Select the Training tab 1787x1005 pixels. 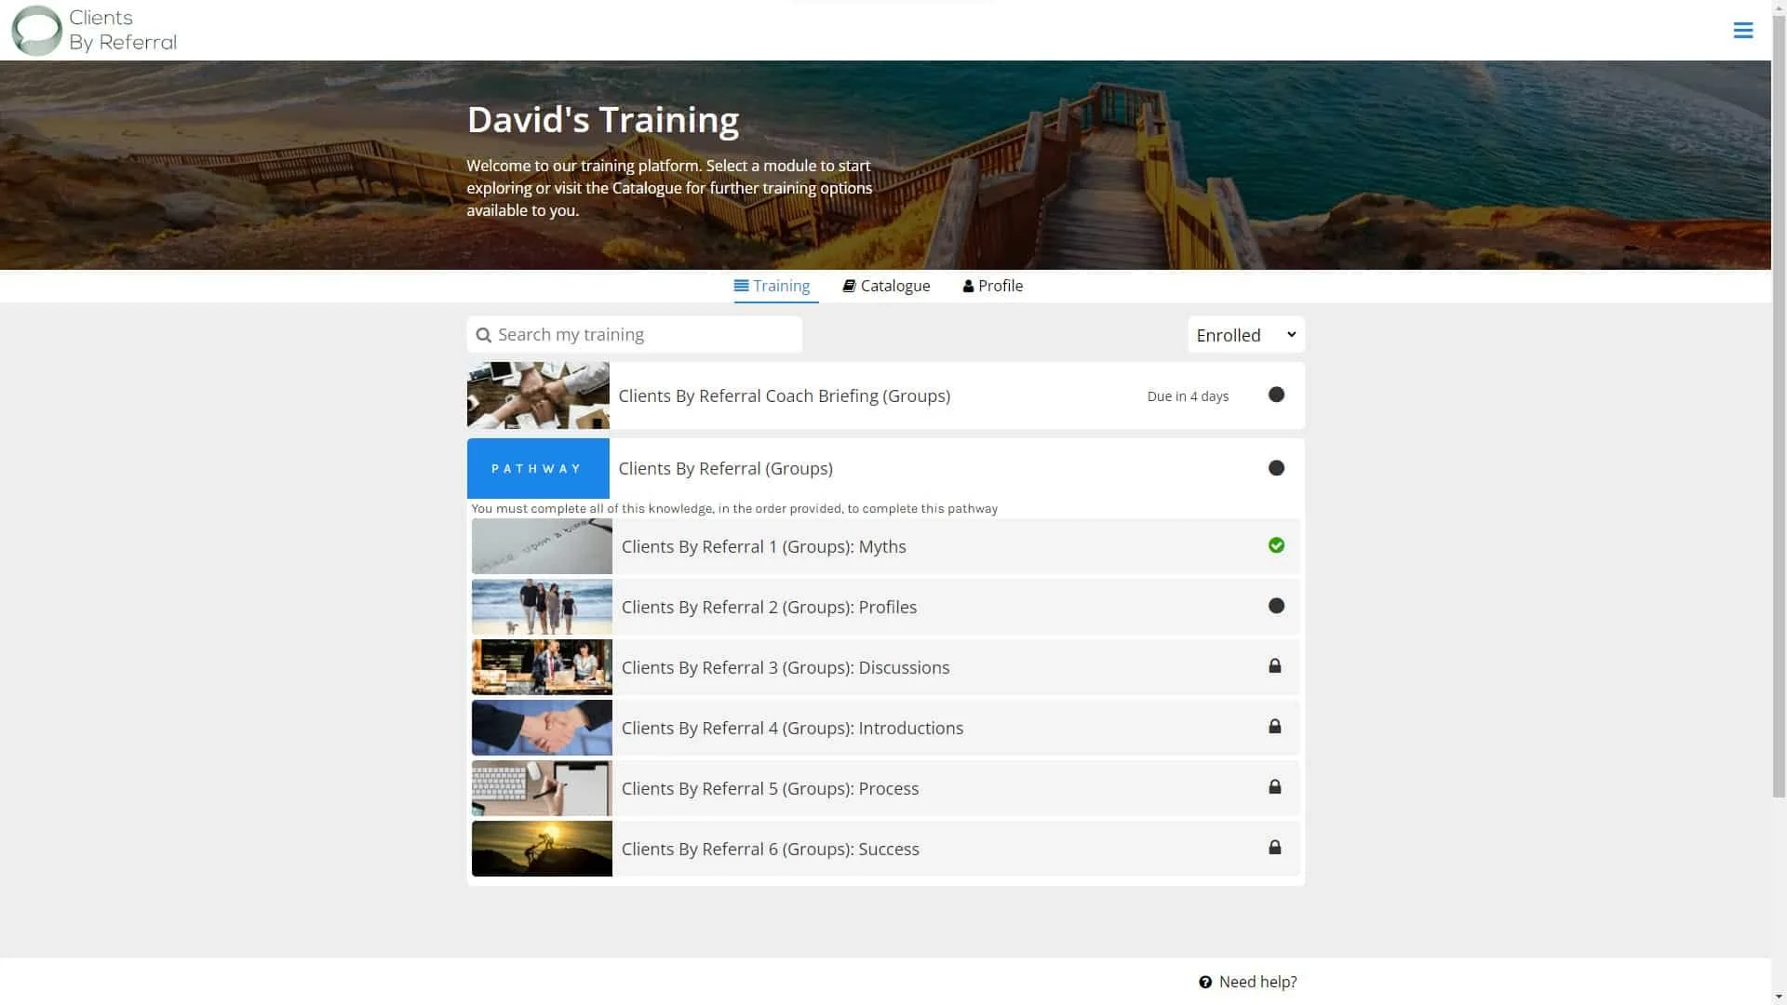[x=772, y=286]
